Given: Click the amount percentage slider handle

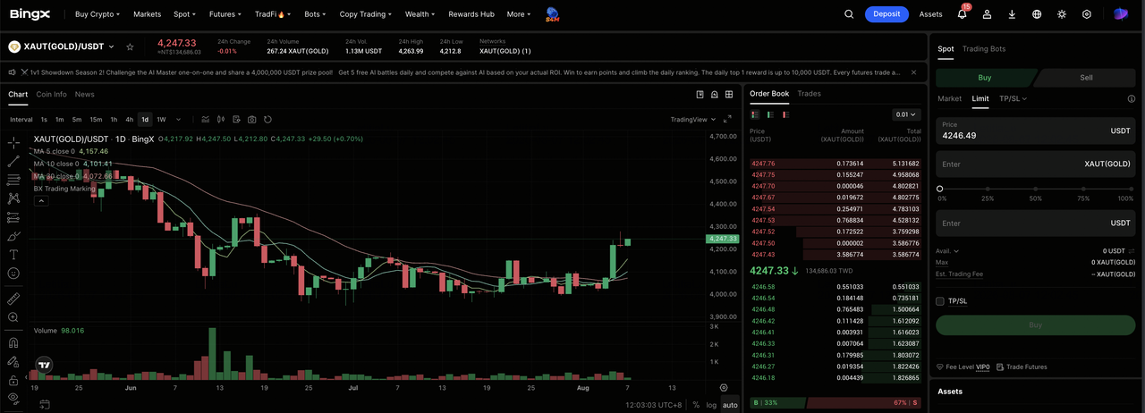Looking at the screenshot, I should click(940, 189).
